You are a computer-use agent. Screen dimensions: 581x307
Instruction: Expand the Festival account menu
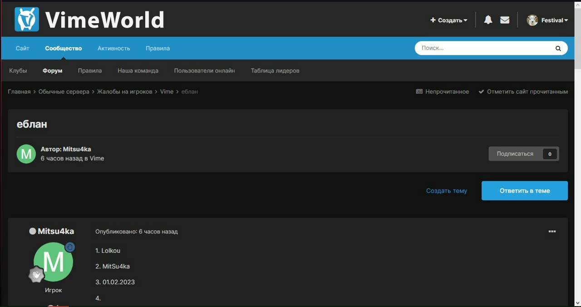554,20
